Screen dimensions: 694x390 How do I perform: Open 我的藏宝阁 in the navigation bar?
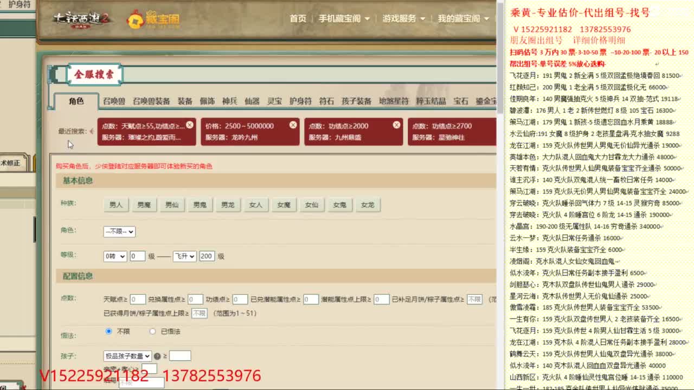tap(464, 18)
